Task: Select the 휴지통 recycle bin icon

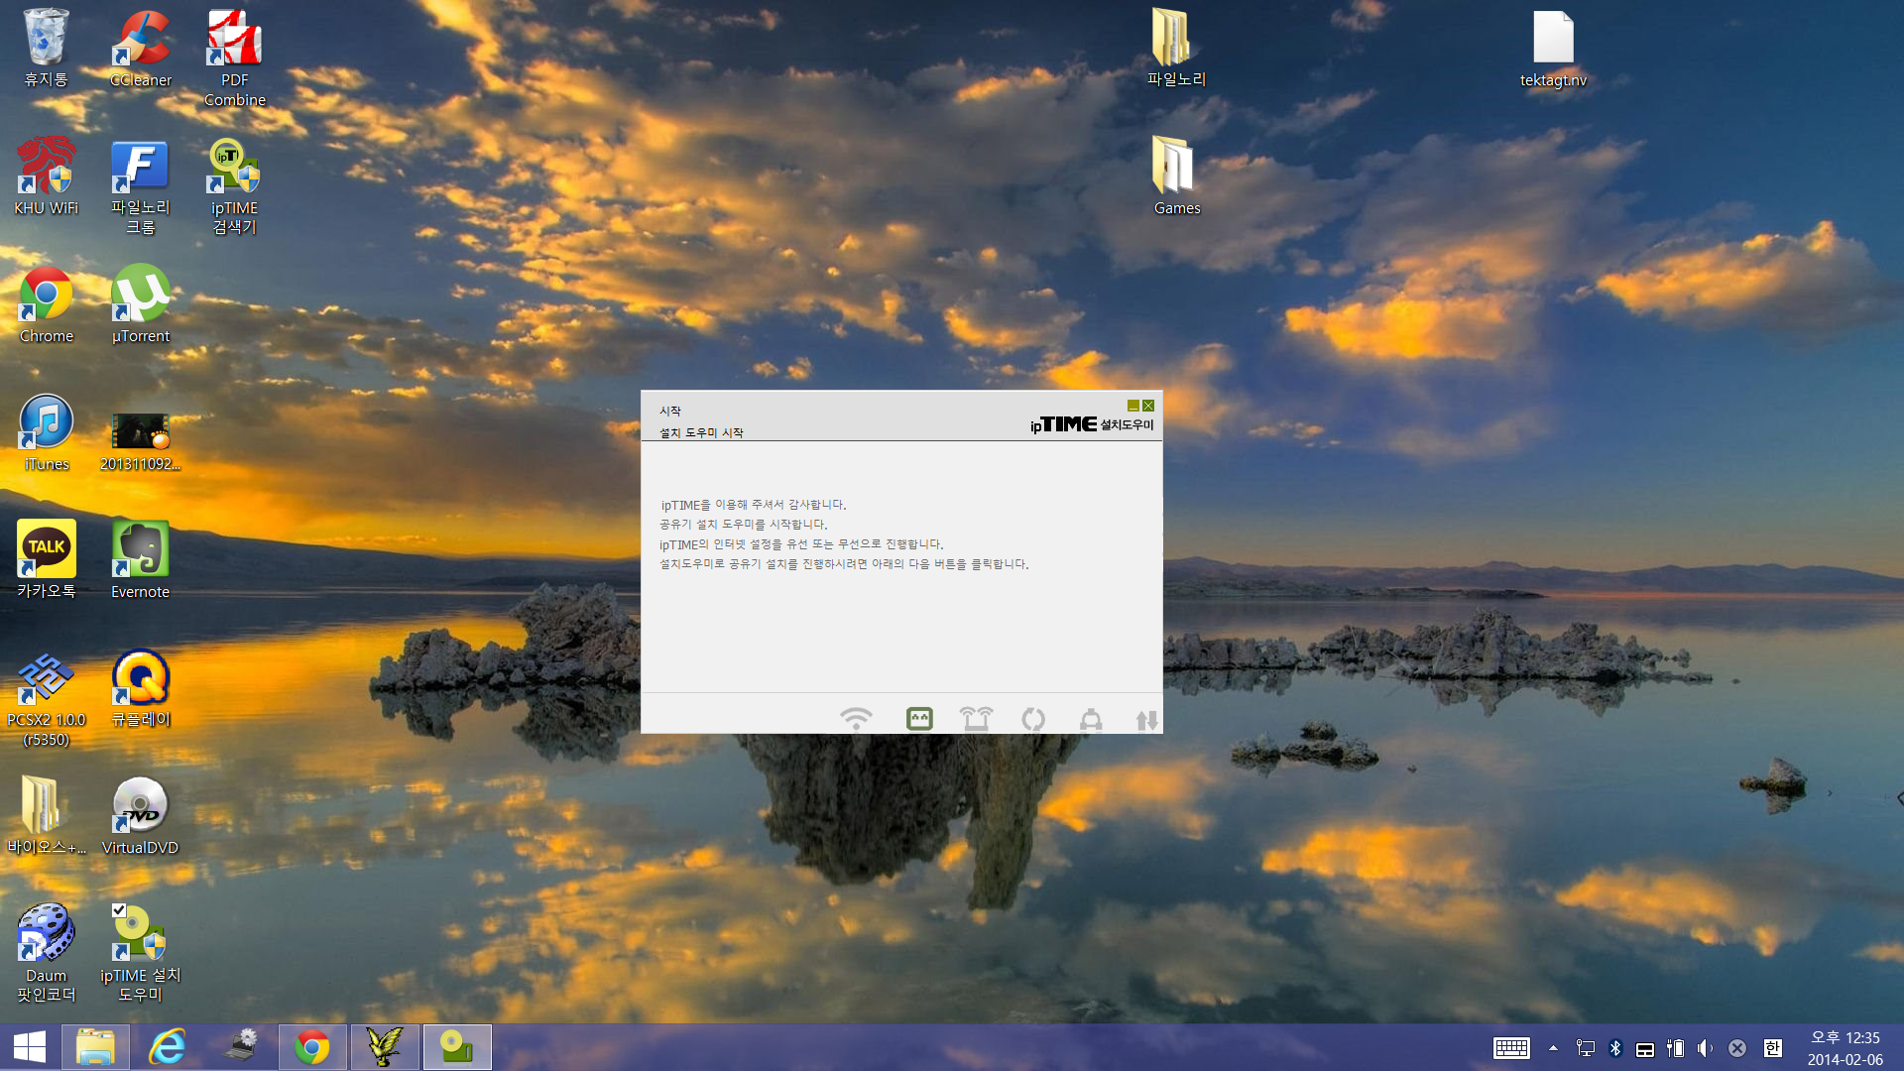Action: pyautogui.click(x=46, y=48)
